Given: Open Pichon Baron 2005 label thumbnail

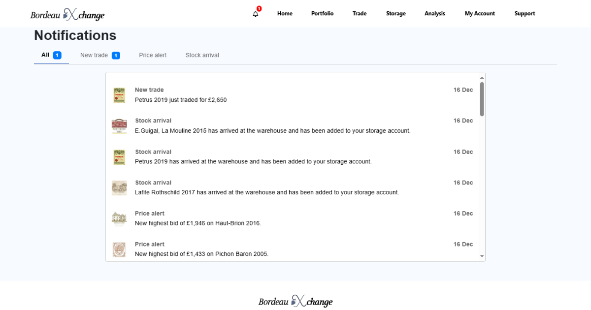Looking at the screenshot, I should [119, 249].
